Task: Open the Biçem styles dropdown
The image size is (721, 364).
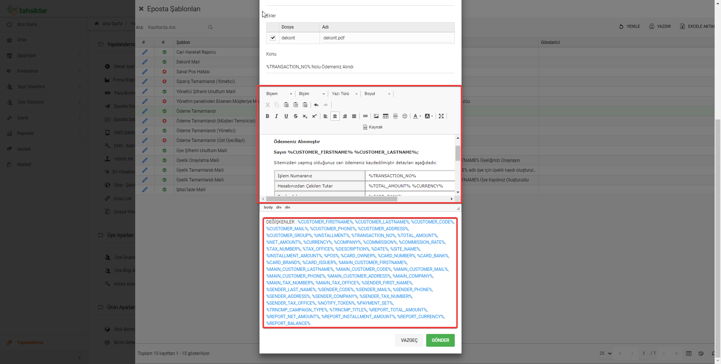Action: click(279, 94)
